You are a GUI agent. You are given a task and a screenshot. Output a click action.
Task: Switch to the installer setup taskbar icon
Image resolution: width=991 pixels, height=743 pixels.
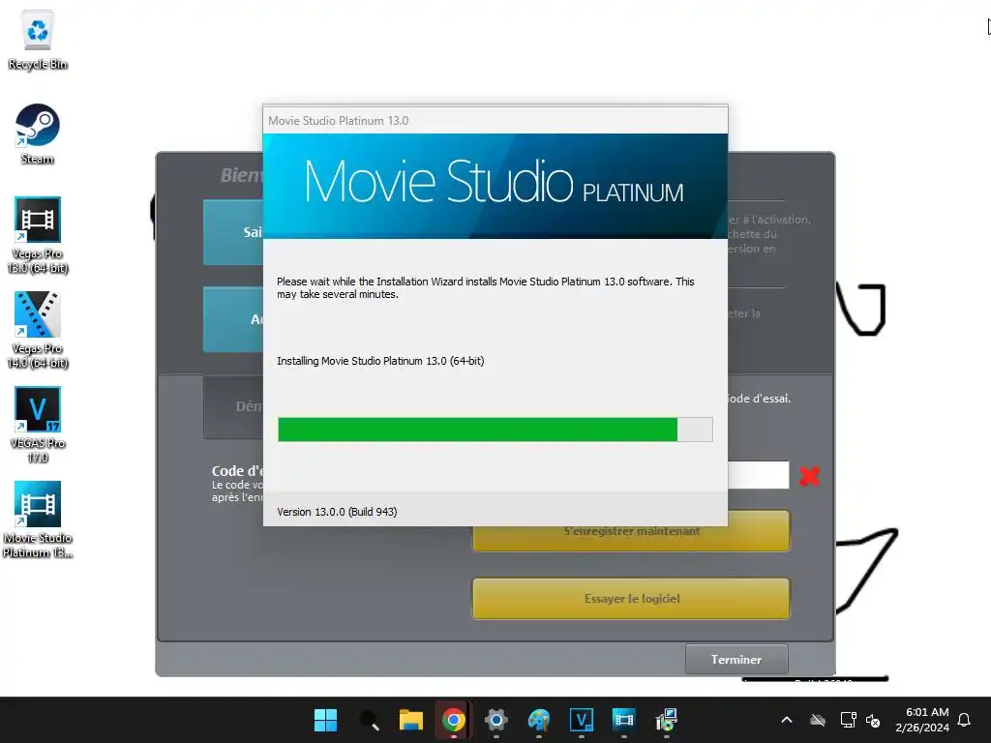667,720
